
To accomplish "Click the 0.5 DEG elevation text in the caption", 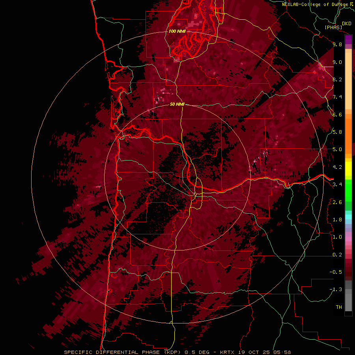I will (197, 352).
